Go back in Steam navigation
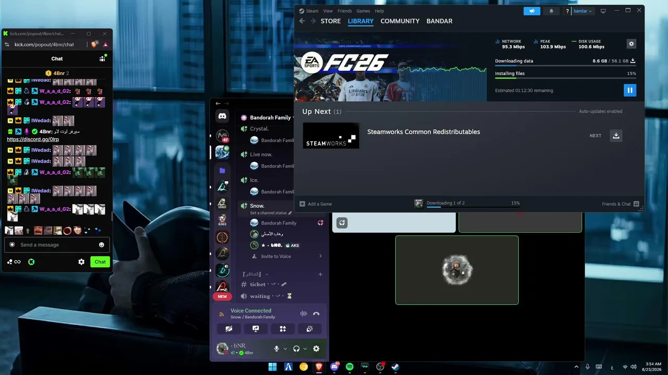This screenshot has width=668, height=375. (302, 21)
